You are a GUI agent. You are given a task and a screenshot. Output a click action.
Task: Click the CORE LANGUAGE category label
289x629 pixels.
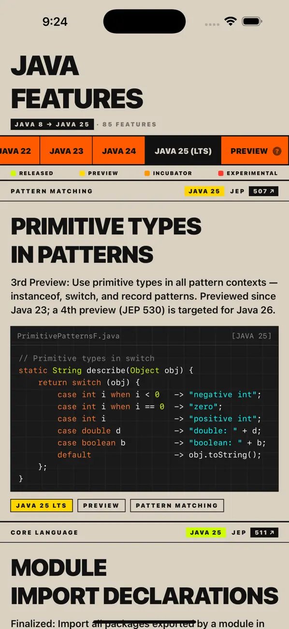(x=44, y=533)
